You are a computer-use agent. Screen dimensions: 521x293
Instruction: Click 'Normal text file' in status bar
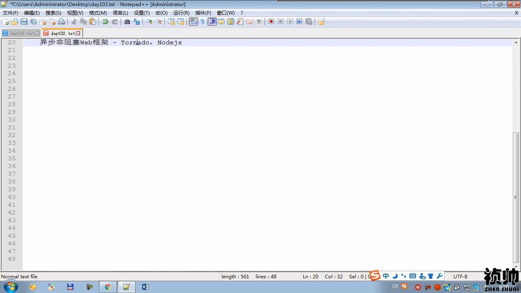[x=19, y=277]
